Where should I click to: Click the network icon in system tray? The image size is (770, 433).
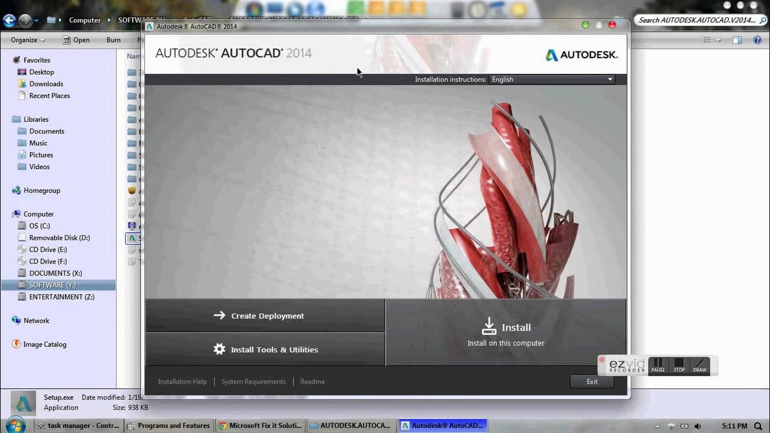click(x=671, y=426)
